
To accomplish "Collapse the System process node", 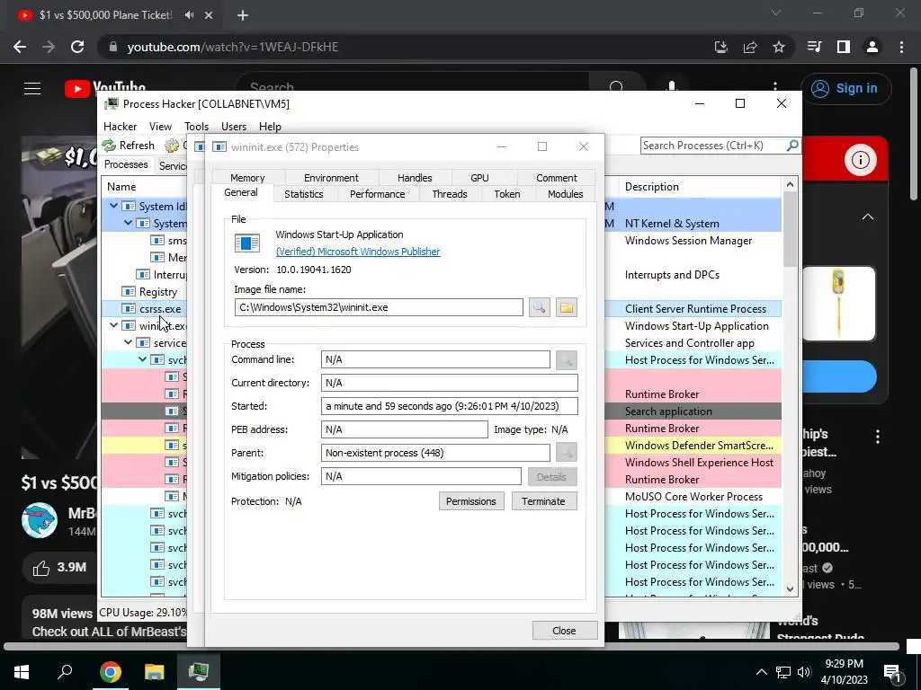I will [x=128, y=223].
